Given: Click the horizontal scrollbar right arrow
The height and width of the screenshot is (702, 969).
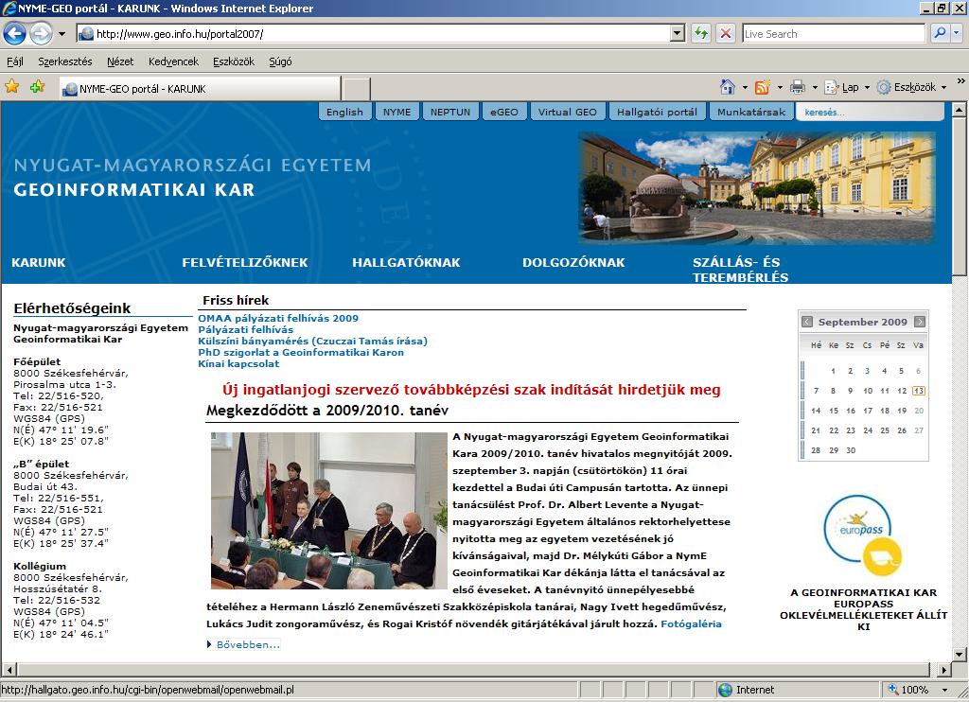Looking at the screenshot, I should pyautogui.click(x=943, y=669).
